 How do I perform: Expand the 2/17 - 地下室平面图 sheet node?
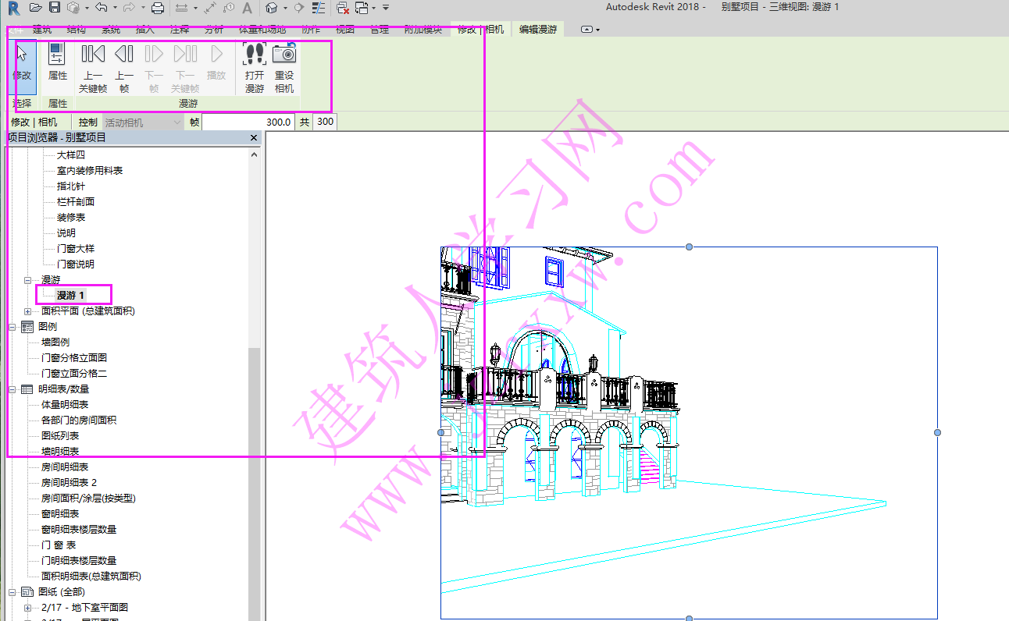coord(28,608)
